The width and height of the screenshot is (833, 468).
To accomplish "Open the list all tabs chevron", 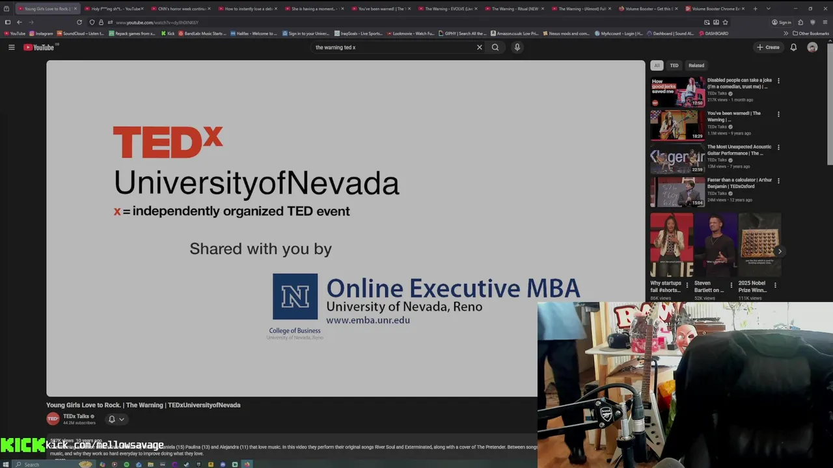I will [769, 8].
